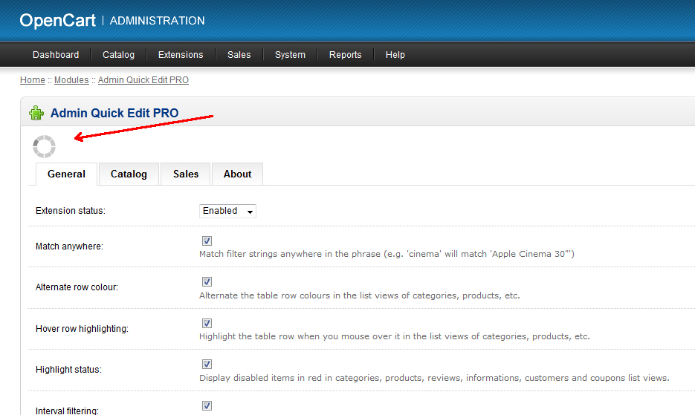695x415 pixels.
Task: Open the System menu
Action: pyautogui.click(x=290, y=54)
